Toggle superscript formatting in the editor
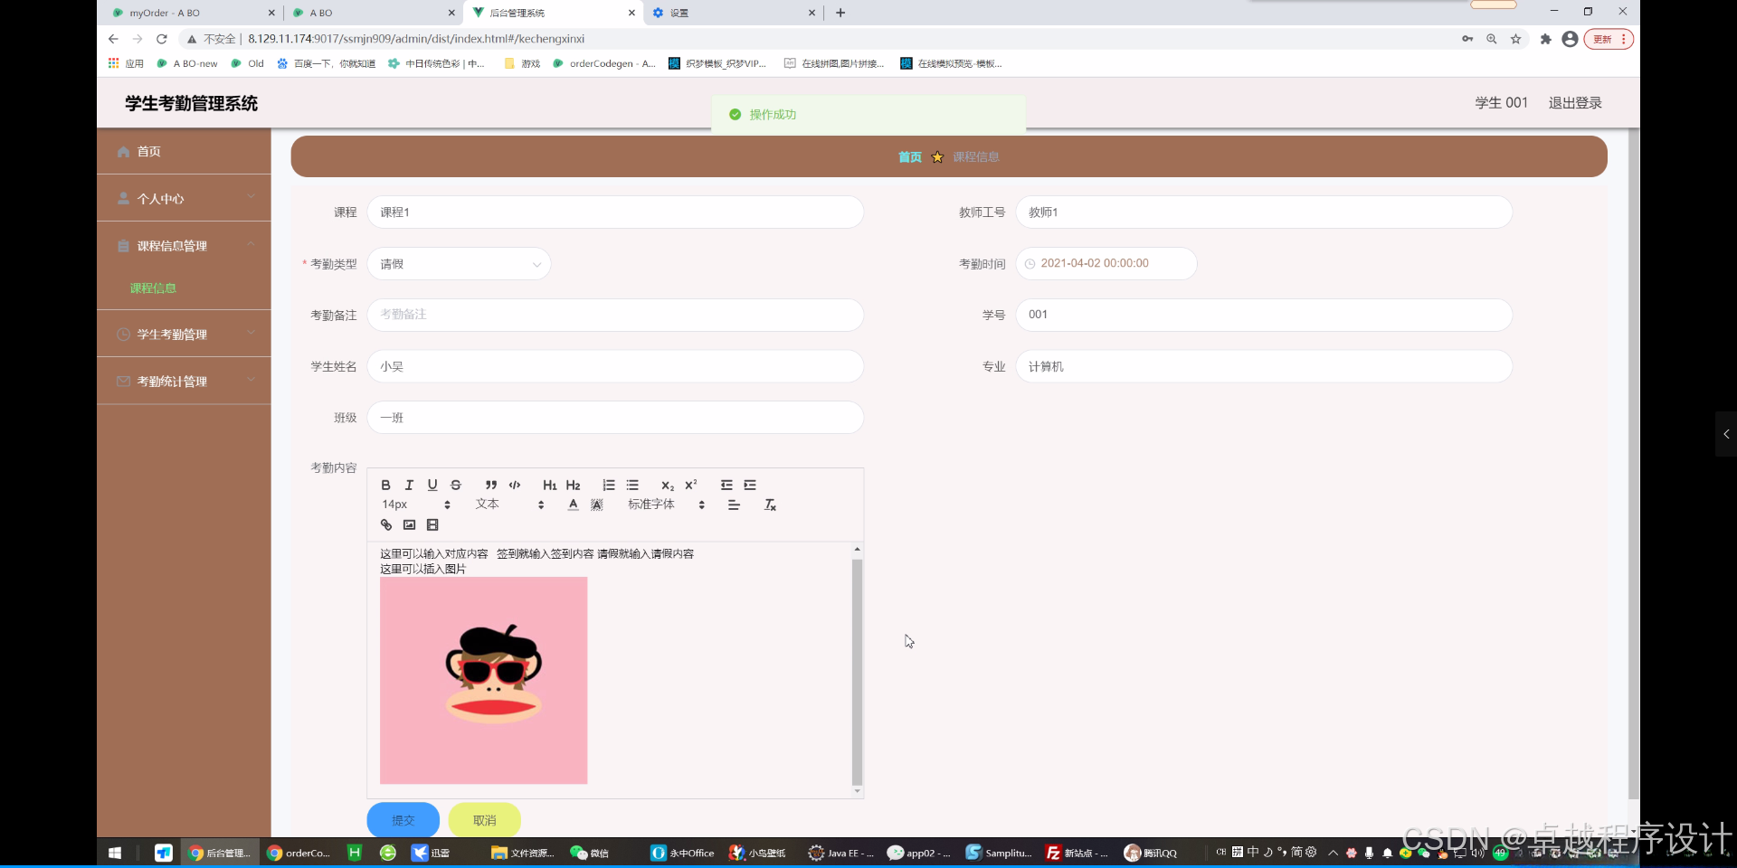This screenshot has width=1737, height=868. (690, 485)
